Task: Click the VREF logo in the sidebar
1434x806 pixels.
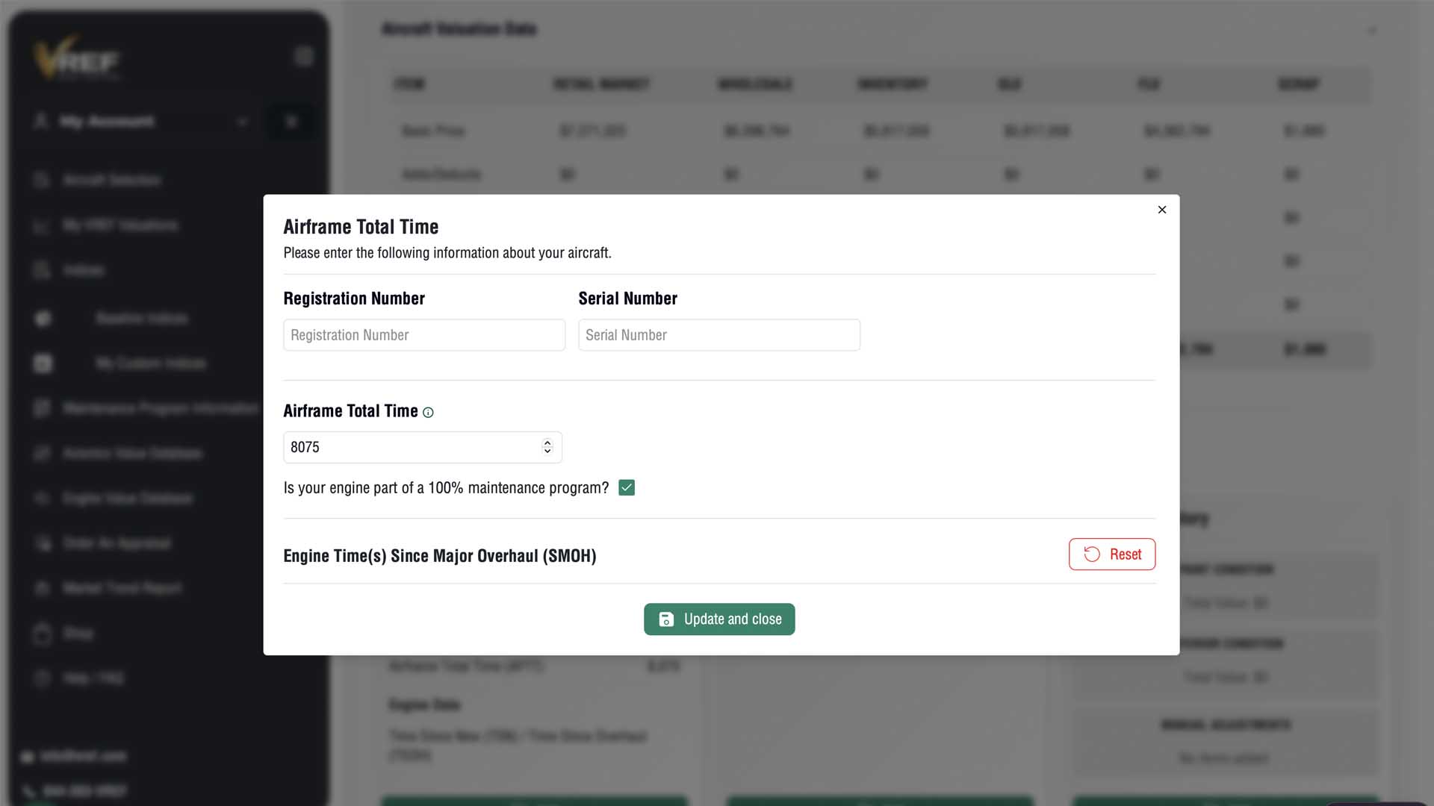Action: [x=76, y=58]
